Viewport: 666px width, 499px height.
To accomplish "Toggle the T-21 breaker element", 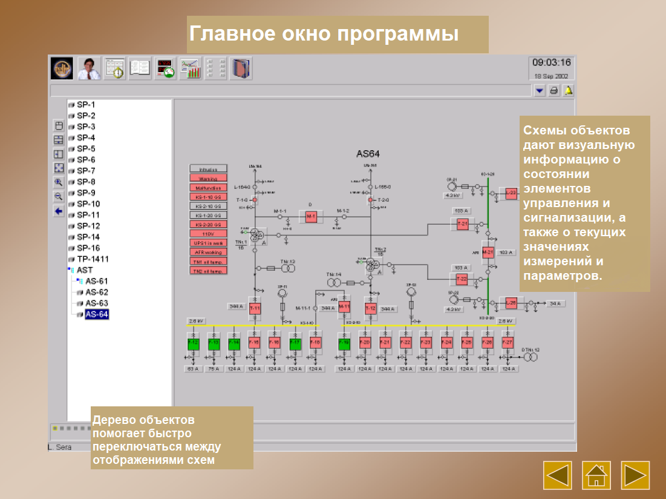I will tap(463, 223).
